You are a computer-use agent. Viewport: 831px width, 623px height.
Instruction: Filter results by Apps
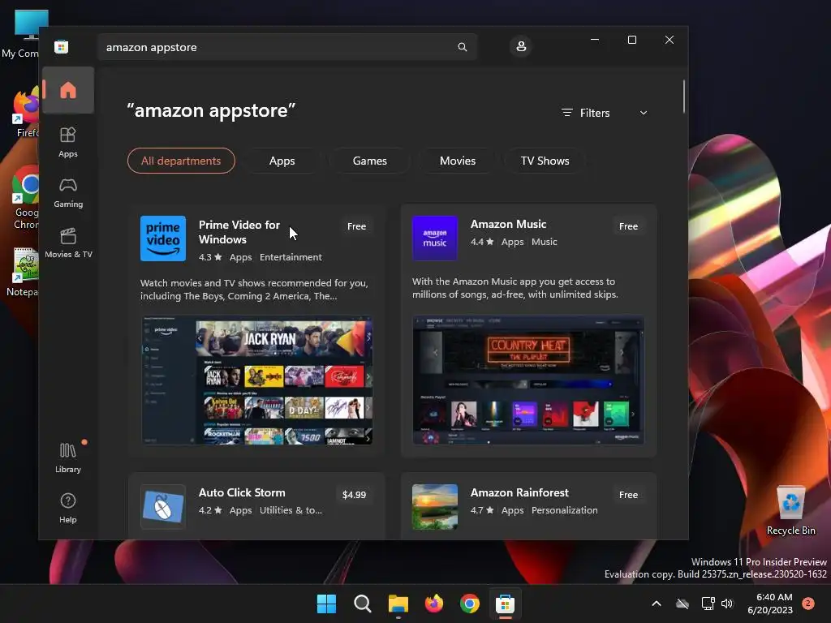[282, 161]
